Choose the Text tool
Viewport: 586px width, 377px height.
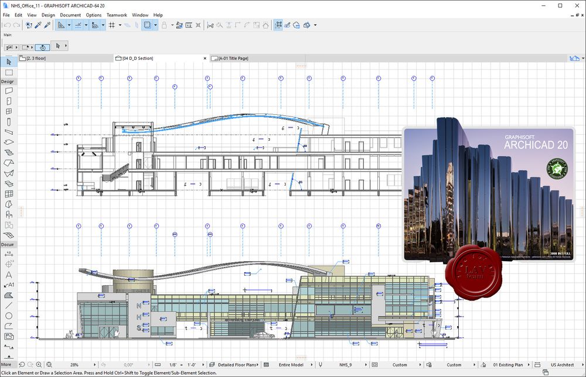point(9,275)
